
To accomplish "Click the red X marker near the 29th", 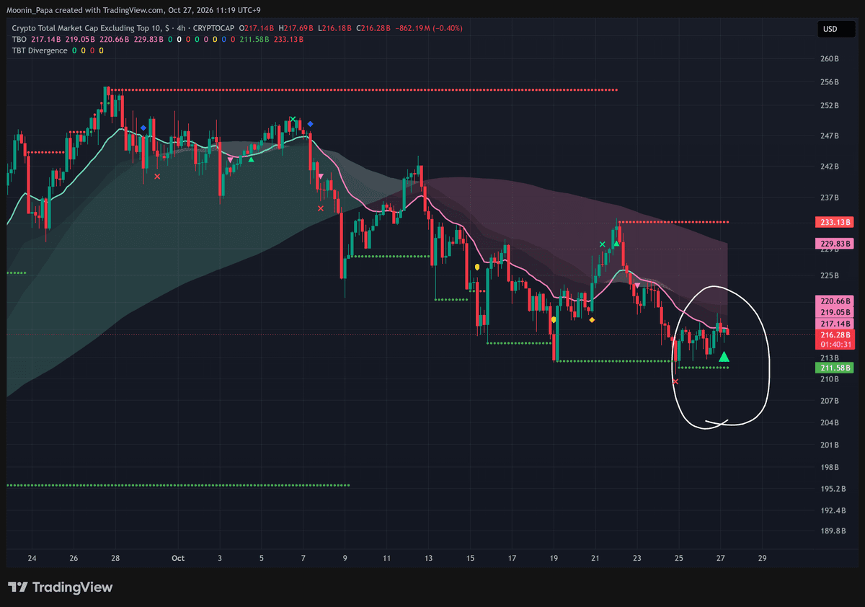I will tap(157, 175).
